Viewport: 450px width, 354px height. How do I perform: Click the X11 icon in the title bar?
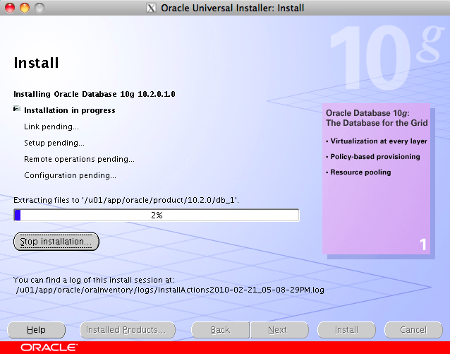(x=151, y=8)
